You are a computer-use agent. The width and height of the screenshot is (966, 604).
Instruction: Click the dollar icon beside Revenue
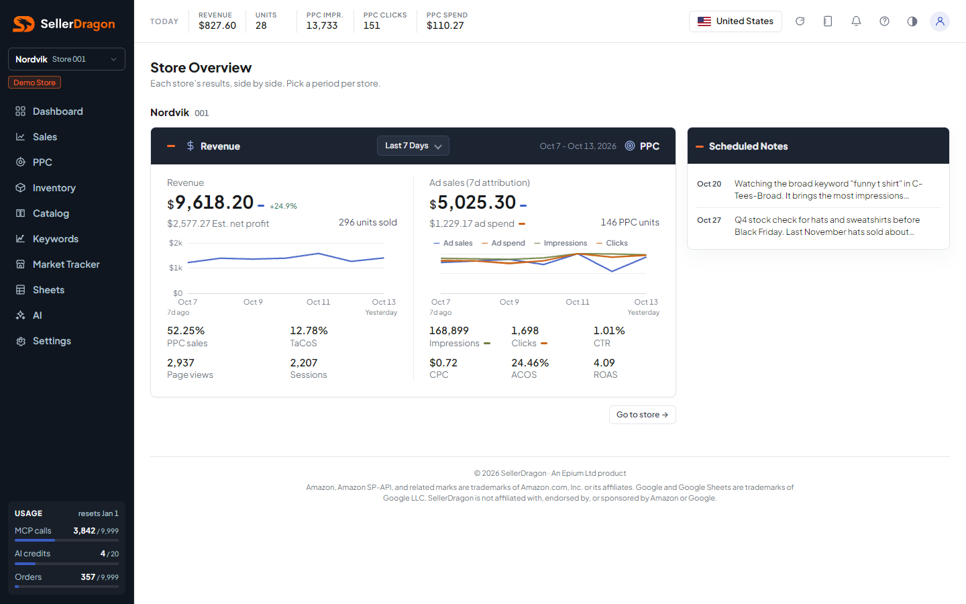point(191,146)
